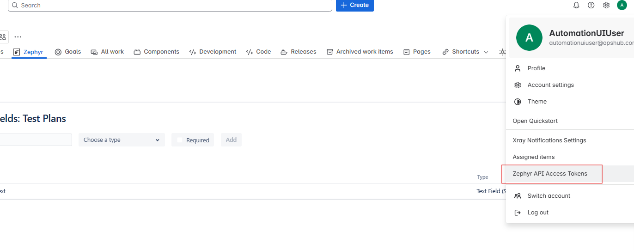Open the Choose a type dropdown
The height and width of the screenshot is (250, 634).
pyautogui.click(x=121, y=140)
